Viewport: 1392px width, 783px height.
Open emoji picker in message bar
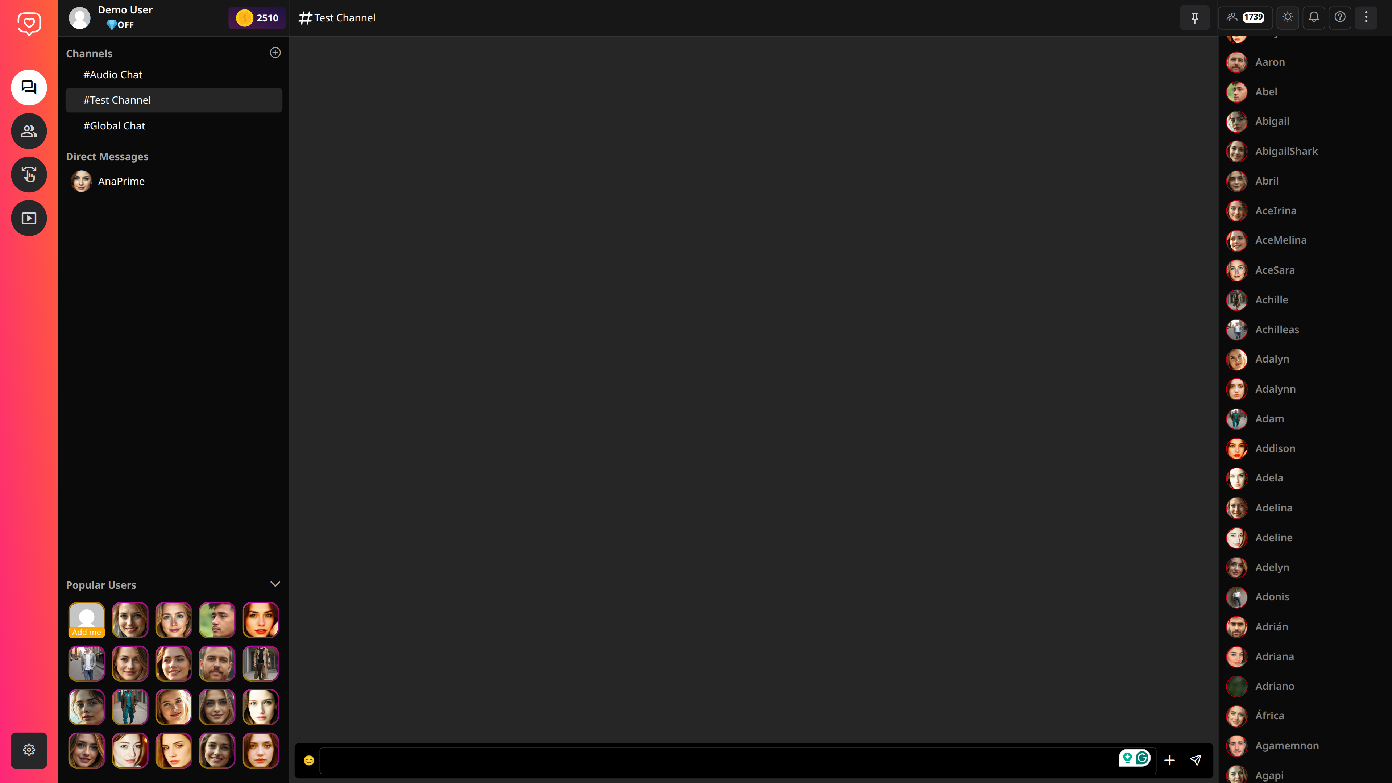(309, 760)
